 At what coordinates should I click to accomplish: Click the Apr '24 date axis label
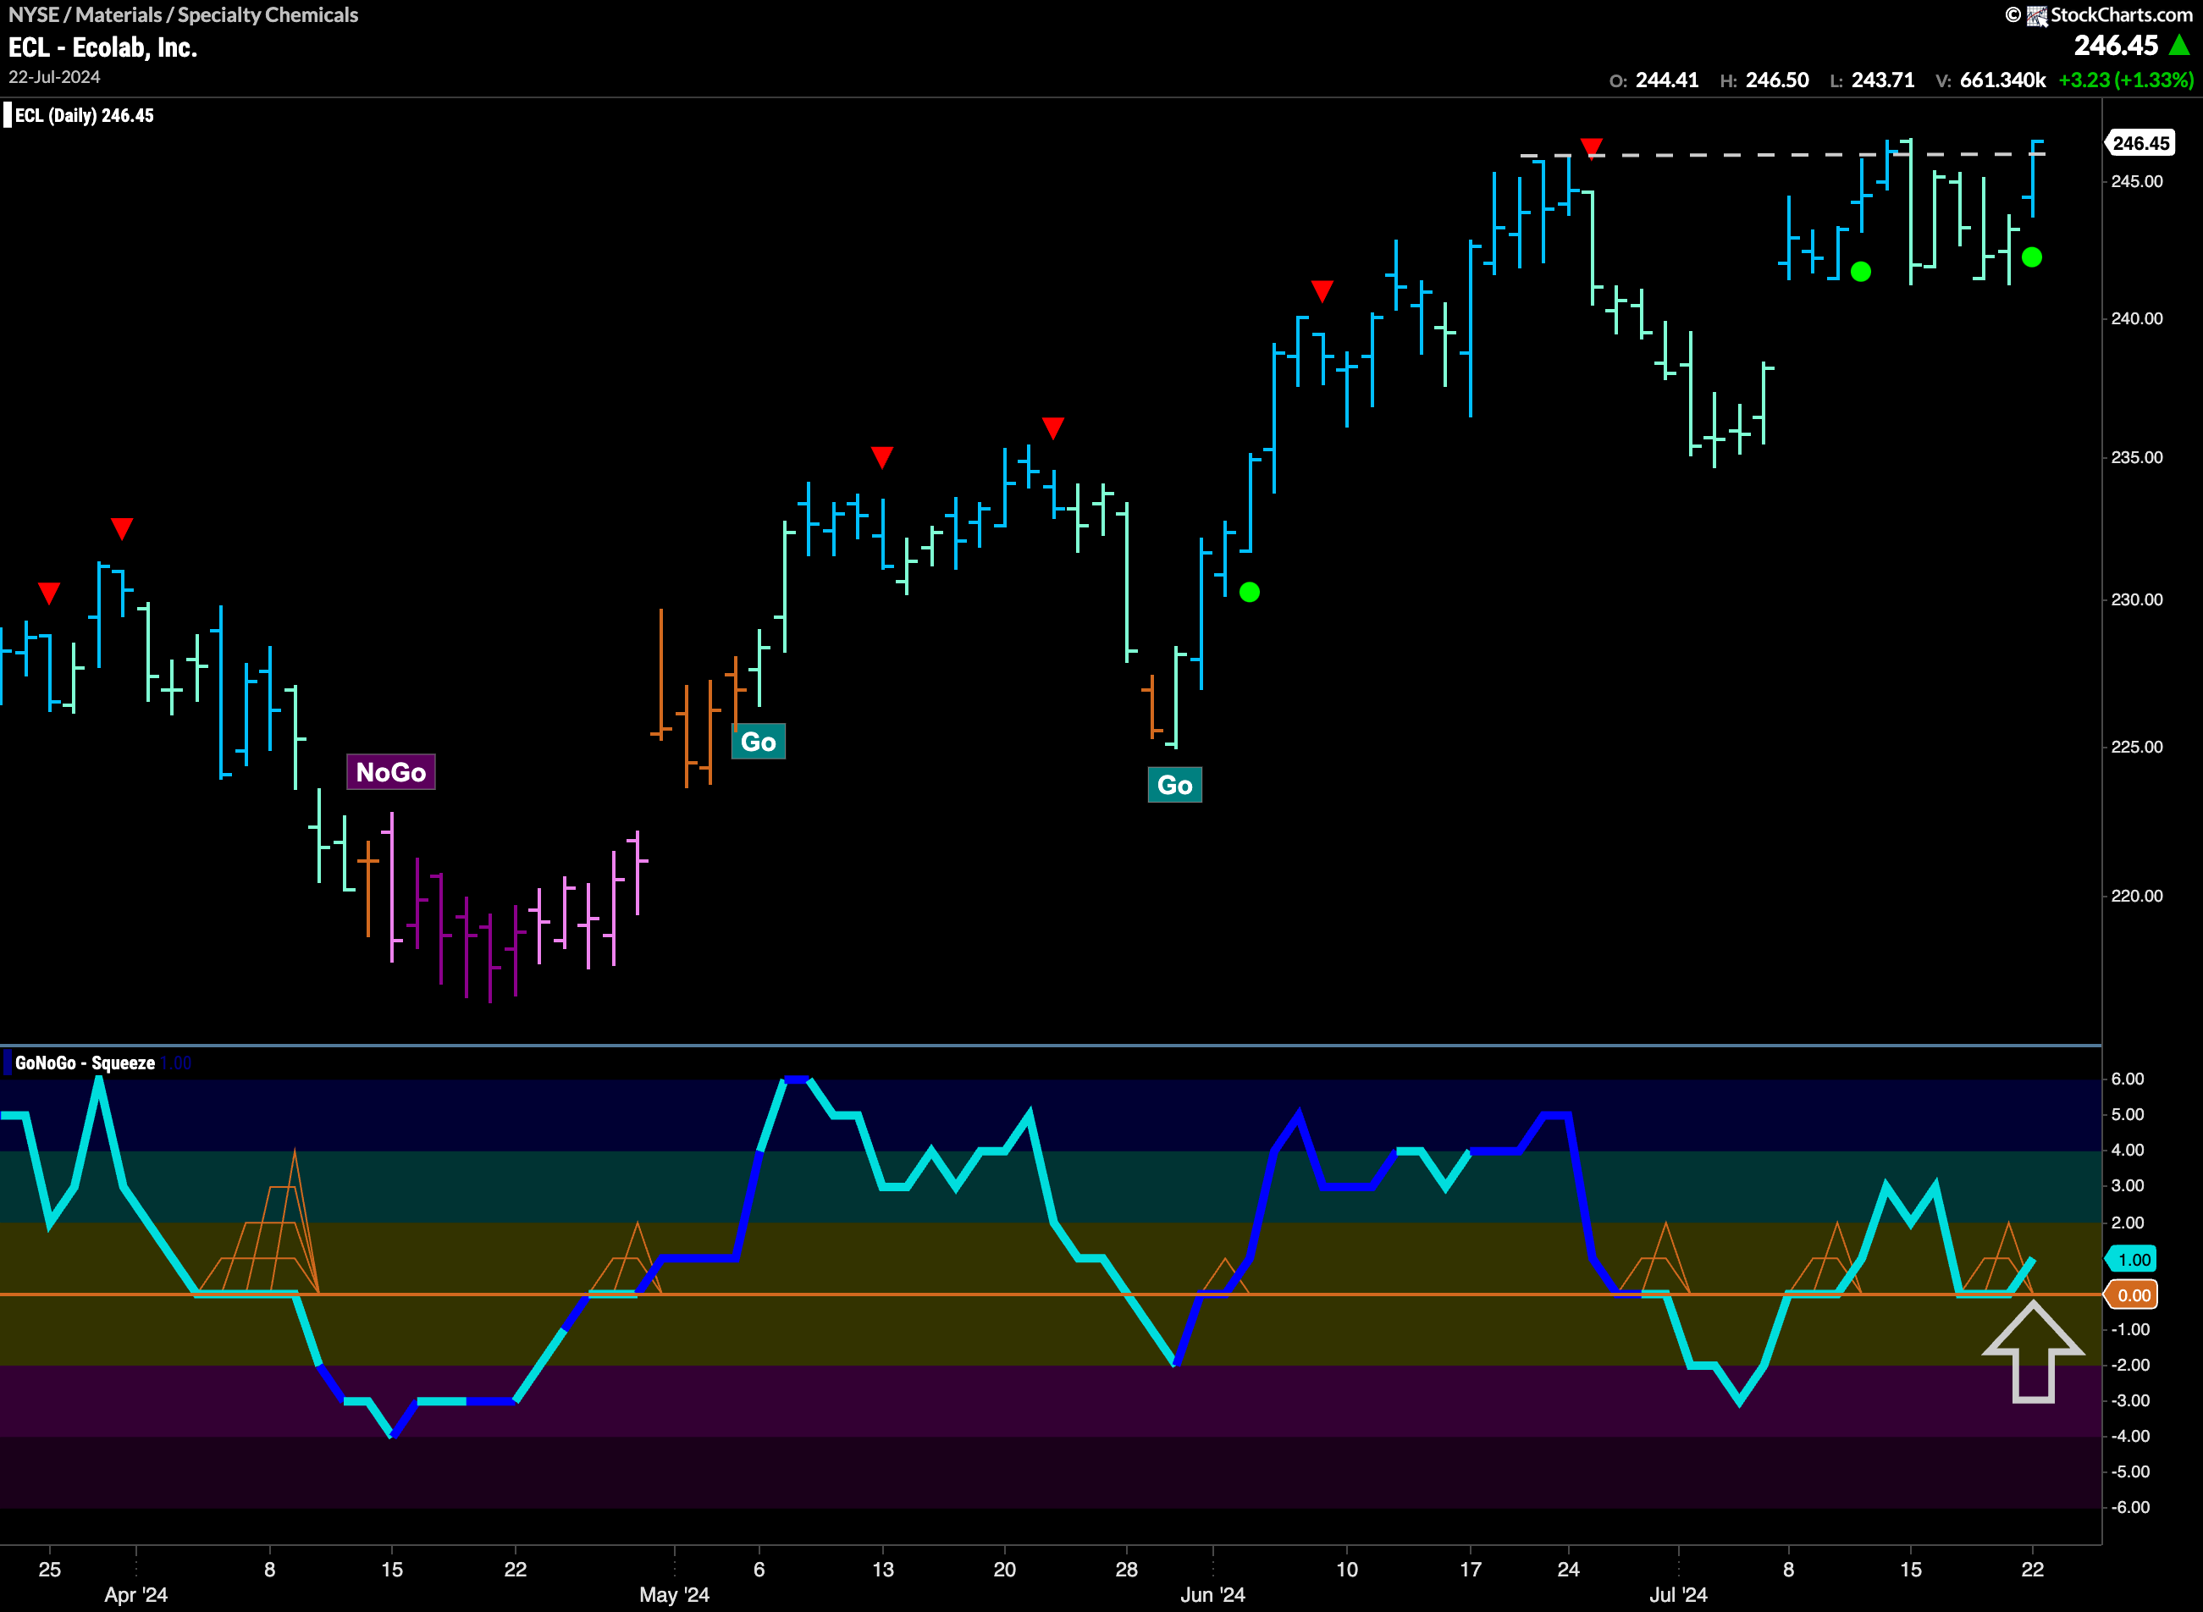(135, 1594)
